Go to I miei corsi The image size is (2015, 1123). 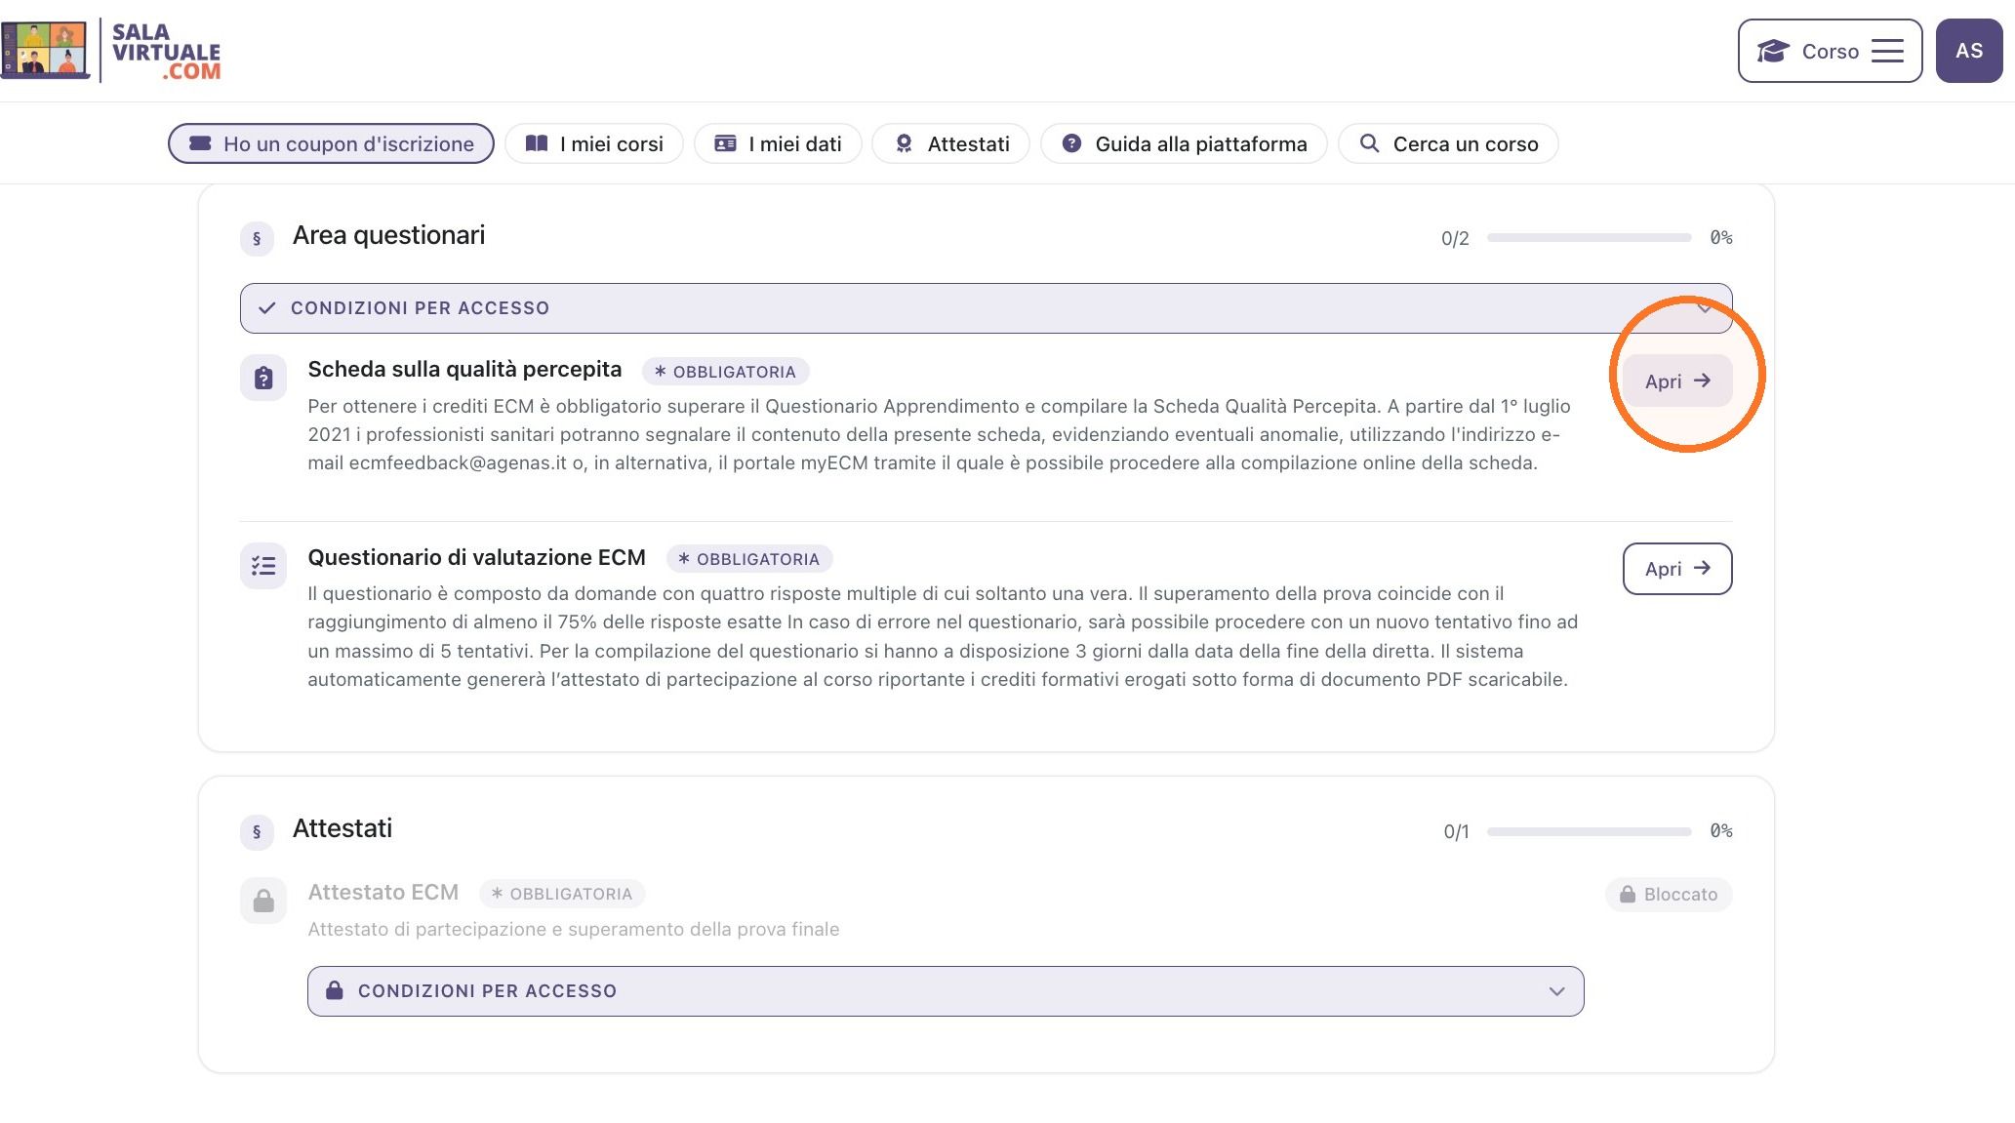click(593, 143)
